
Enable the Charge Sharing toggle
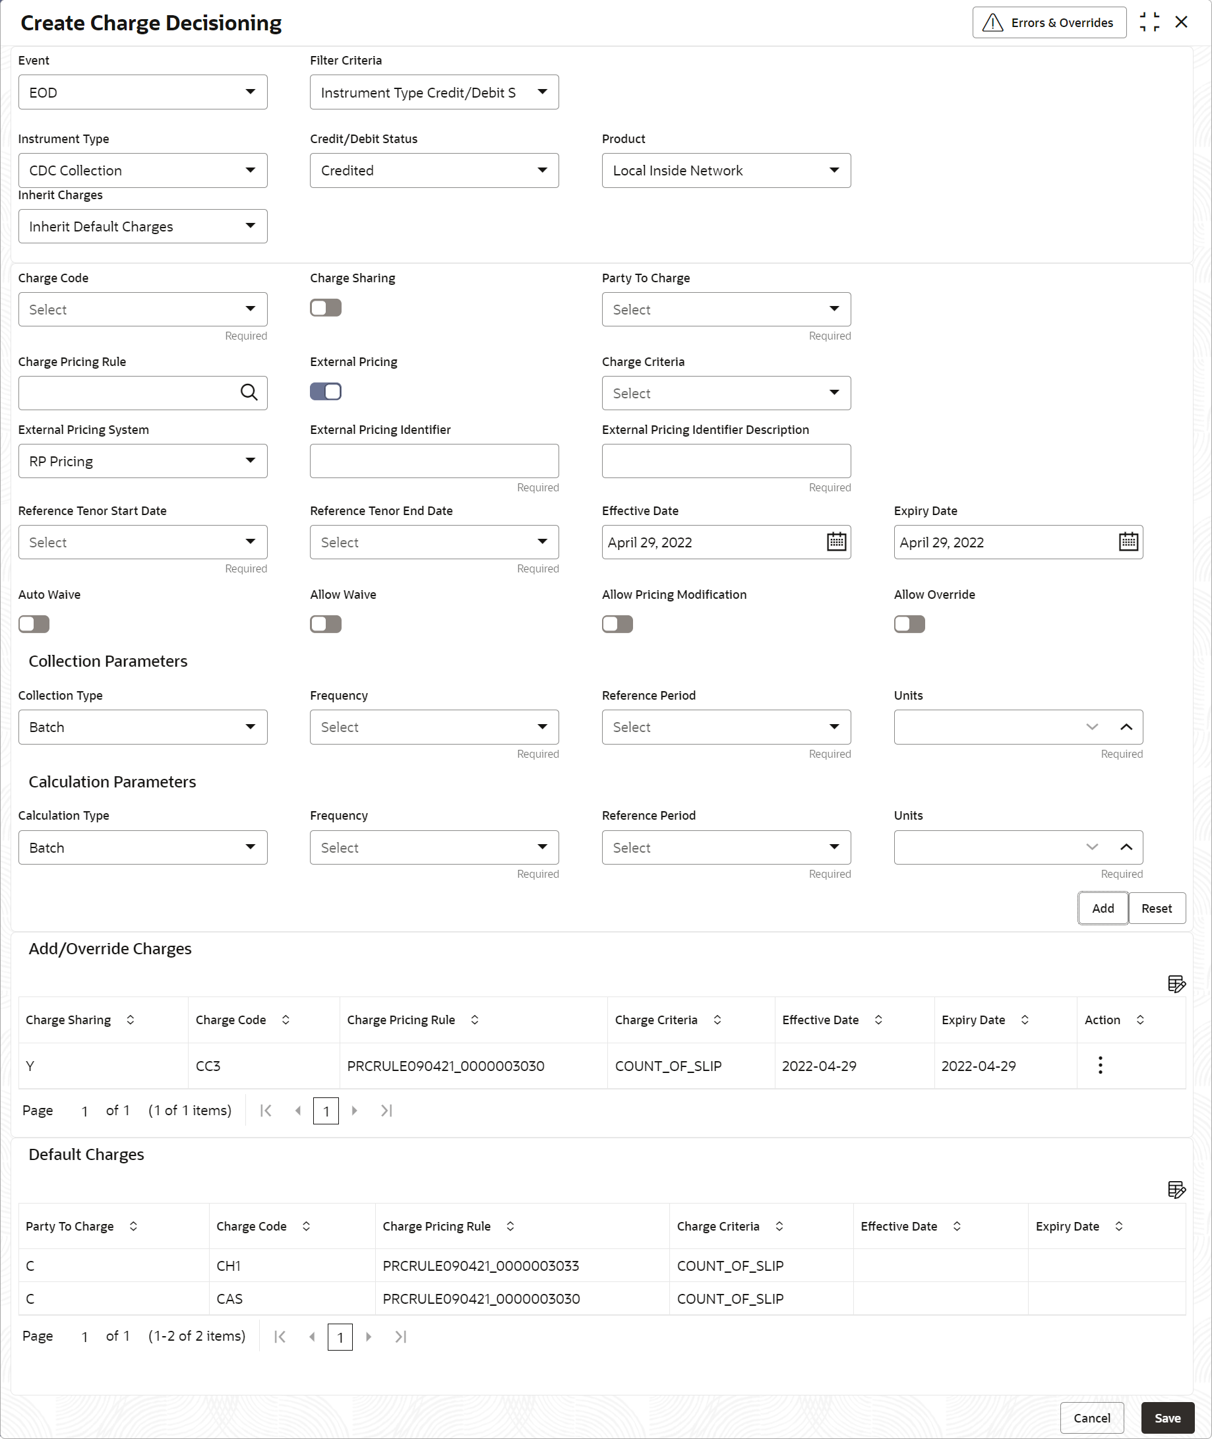326,308
